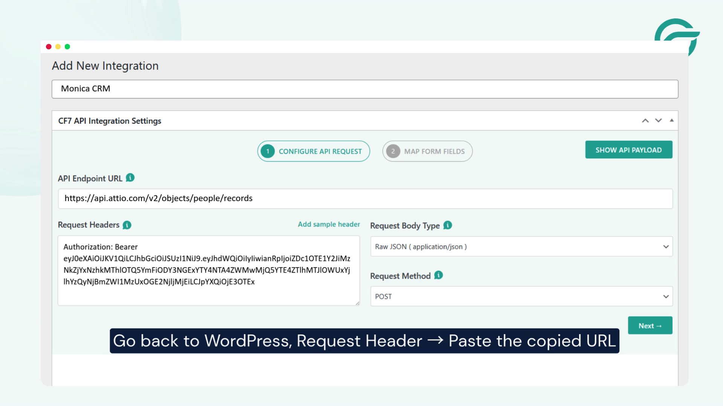This screenshot has width=723, height=406.
Task: Click the green maximize window dot
Action: click(x=67, y=47)
